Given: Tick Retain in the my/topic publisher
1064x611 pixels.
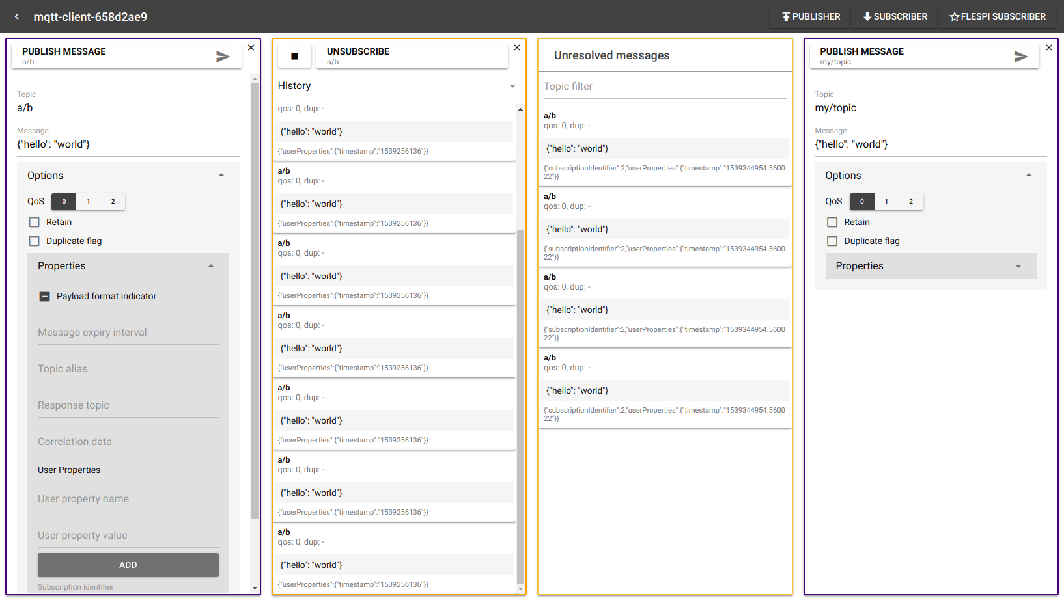Looking at the screenshot, I should point(832,222).
